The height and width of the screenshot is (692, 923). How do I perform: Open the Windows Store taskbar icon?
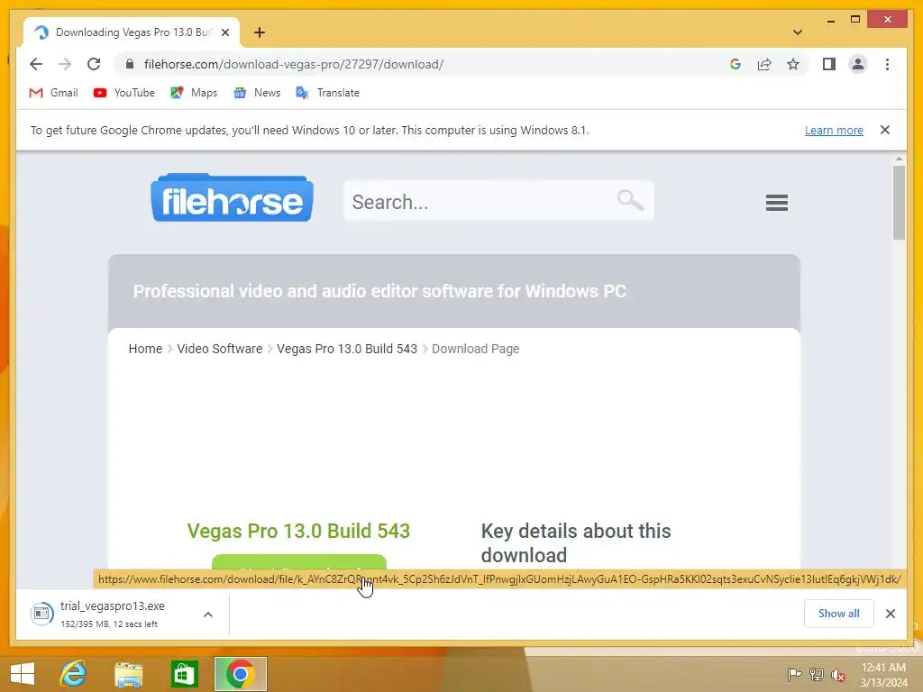pyautogui.click(x=184, y=674)
